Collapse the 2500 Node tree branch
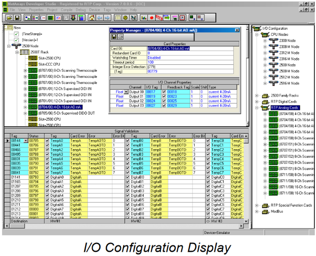Image resolution: width=316 pixels, height=256 pixels. 9,46
